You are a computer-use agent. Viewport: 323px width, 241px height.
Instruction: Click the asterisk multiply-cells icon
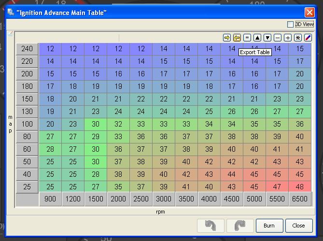[298, 38]
